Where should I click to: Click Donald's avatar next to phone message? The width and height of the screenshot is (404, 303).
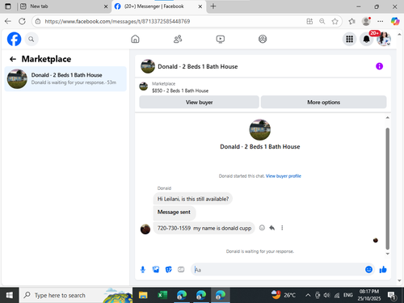(x=145, y=229)
